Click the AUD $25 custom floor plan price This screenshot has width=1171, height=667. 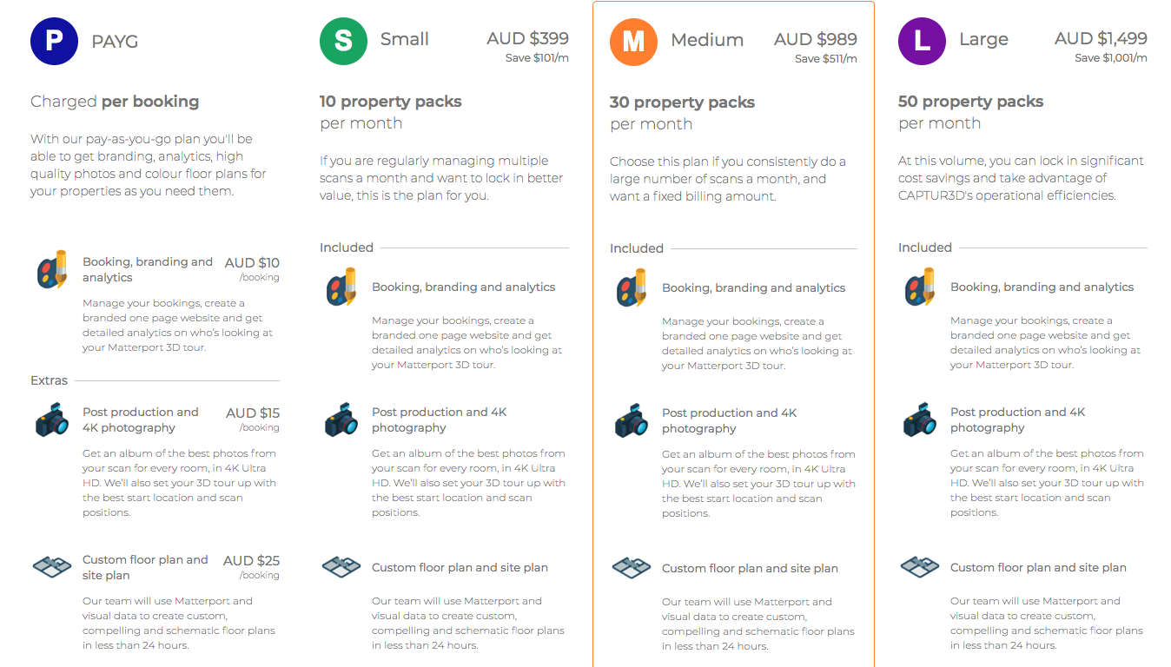(251, 560)
